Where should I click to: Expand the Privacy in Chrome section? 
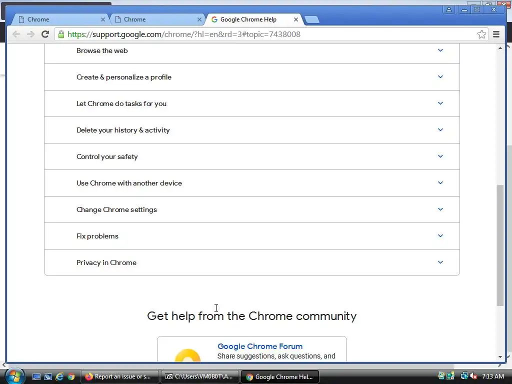point(252,262)
